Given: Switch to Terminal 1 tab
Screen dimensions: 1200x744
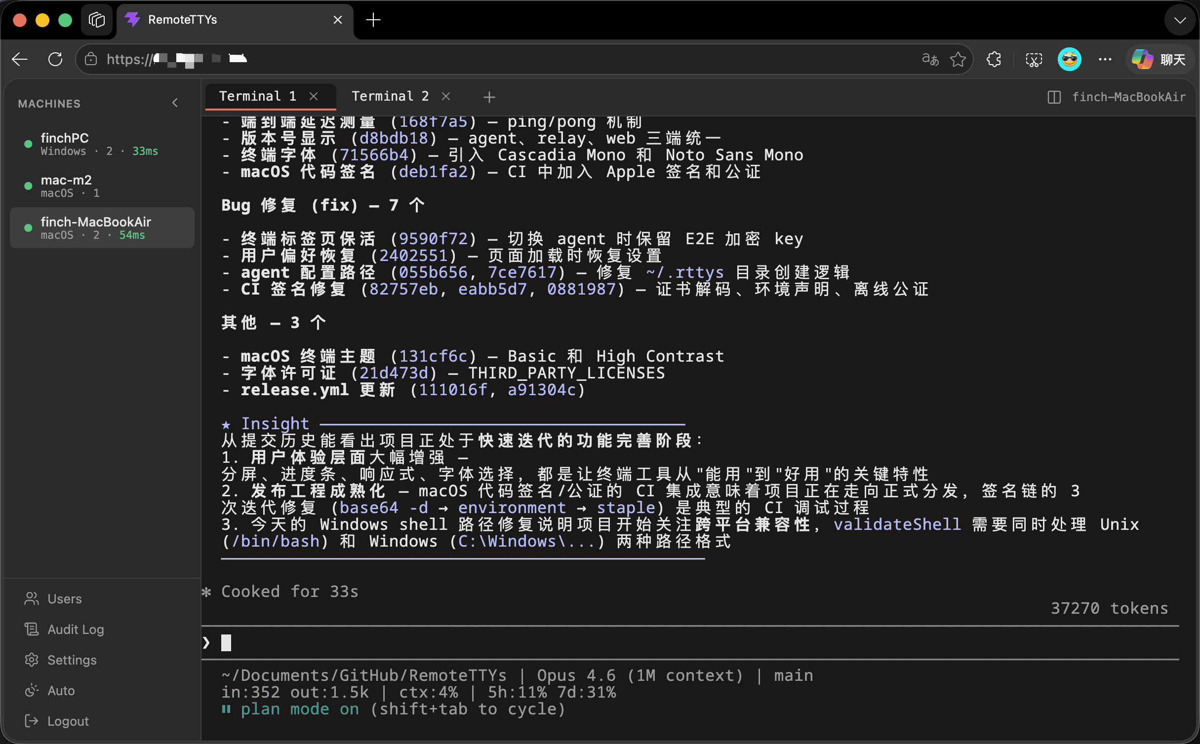Looking at the screenshot, I should (258, 96).
